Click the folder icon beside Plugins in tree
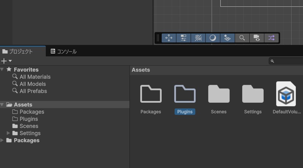This screenshot has width=303, height=168. pyautogui.click(x=15, y=119)
